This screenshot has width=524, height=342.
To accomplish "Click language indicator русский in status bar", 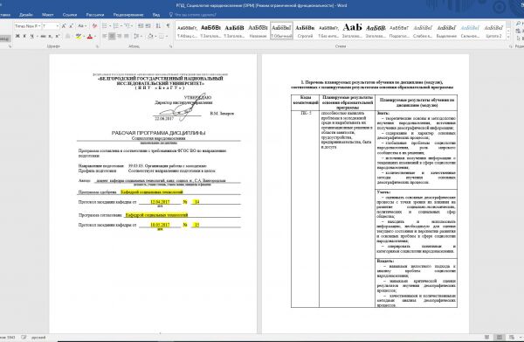I will click(38, 338).
